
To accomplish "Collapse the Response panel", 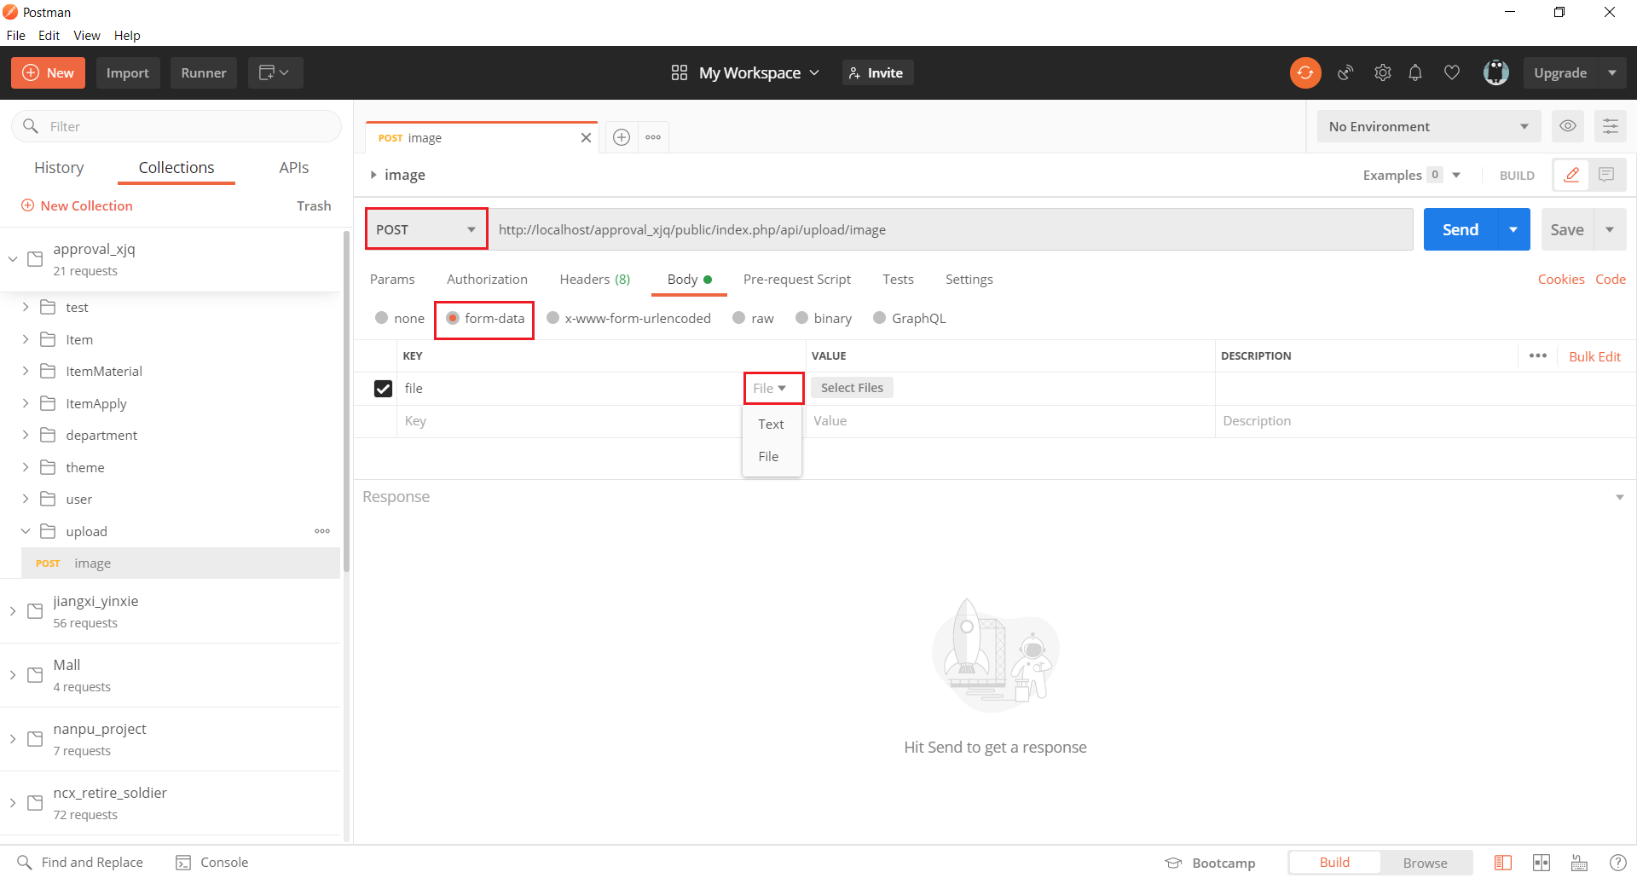I will tap(1620, 497).
